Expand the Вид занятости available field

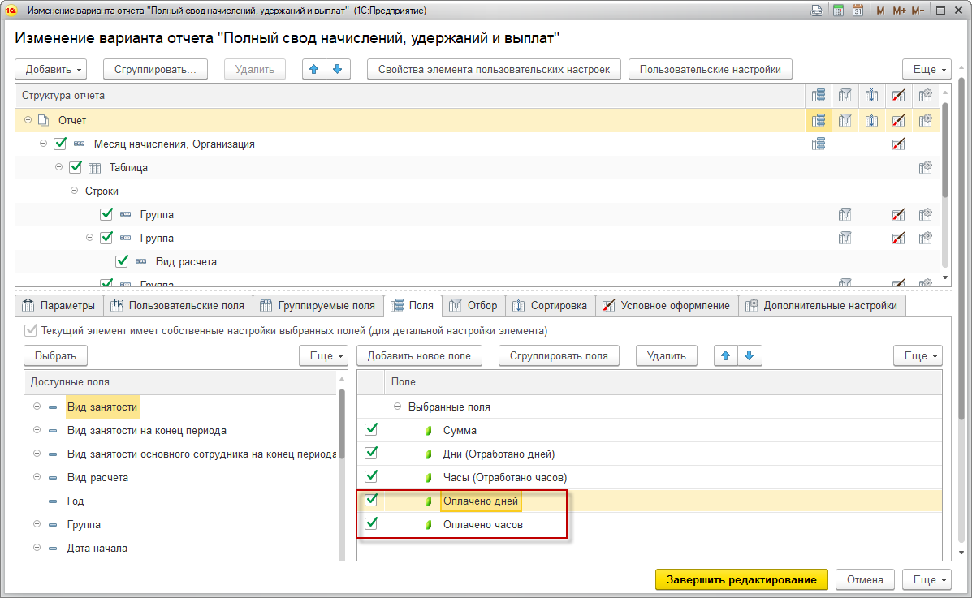37,407
